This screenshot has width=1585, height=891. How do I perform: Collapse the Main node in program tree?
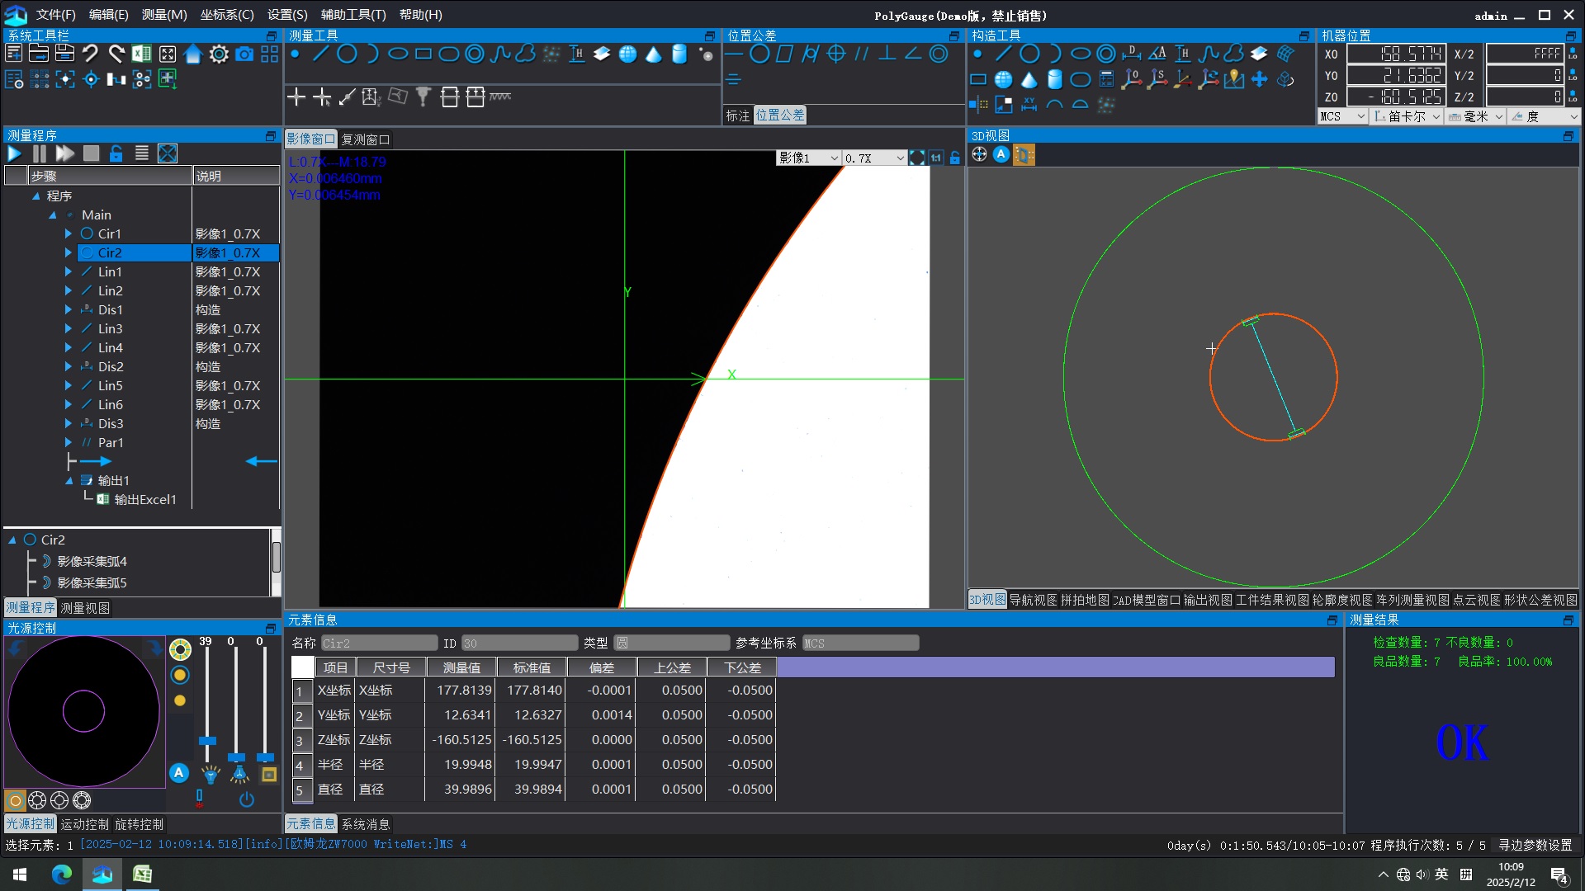coord(53,215)
